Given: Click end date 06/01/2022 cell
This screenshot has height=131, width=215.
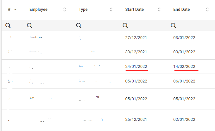Looking at the screenshot, I should click(184, 81).
